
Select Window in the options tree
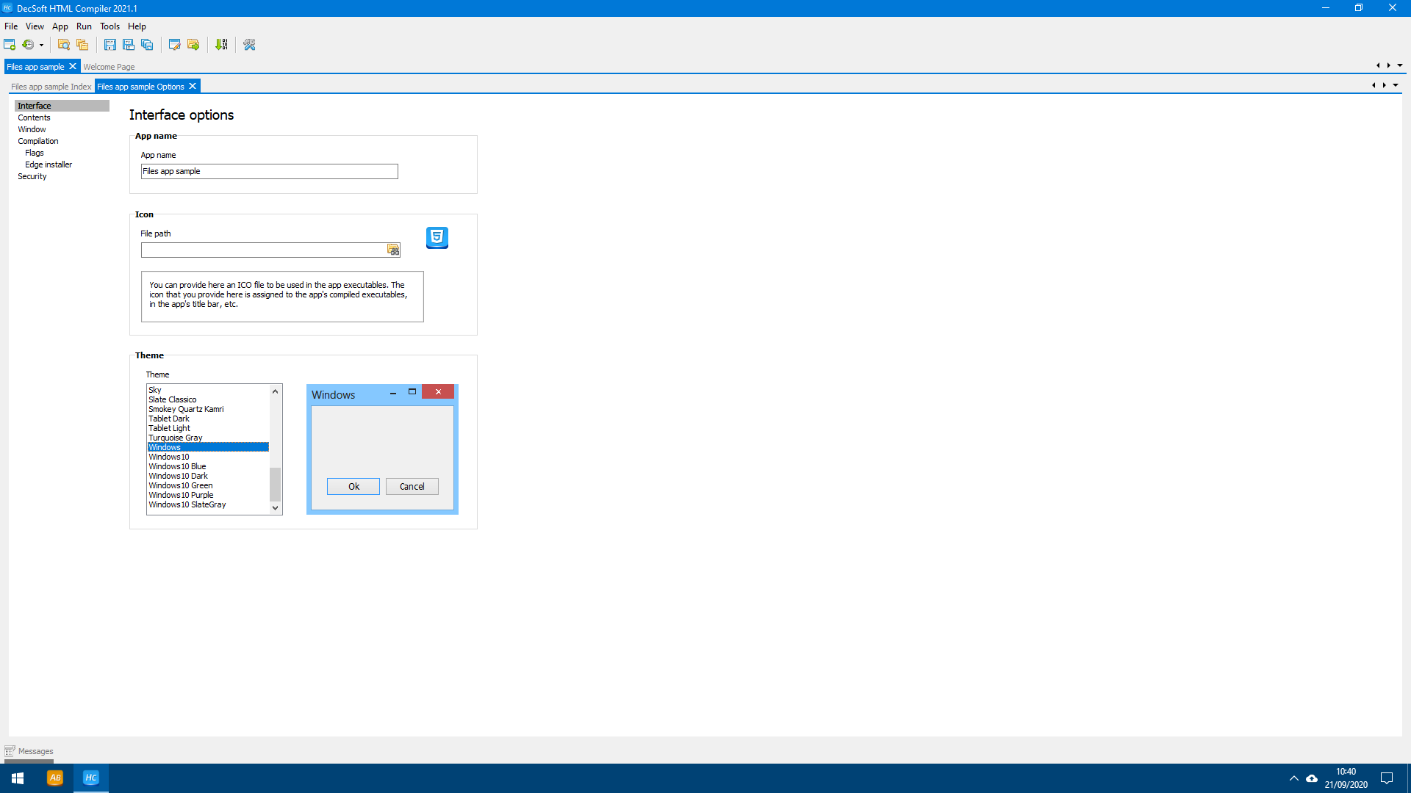(x=32, y=129)
